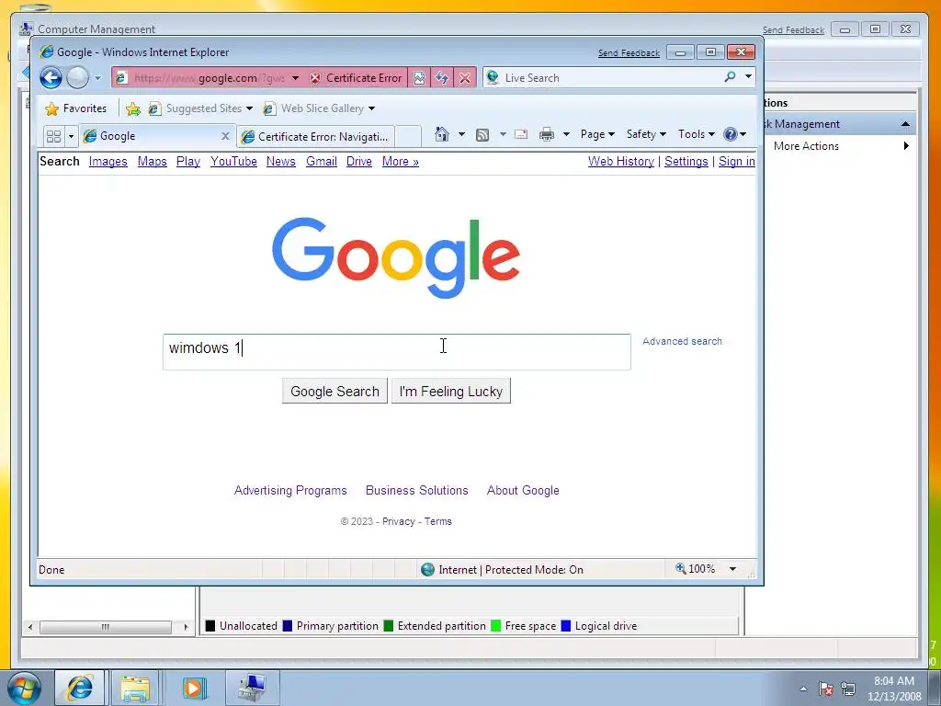The image size is (941, 706).
Task: Open the More » link
Action: [x=401, y=162]
